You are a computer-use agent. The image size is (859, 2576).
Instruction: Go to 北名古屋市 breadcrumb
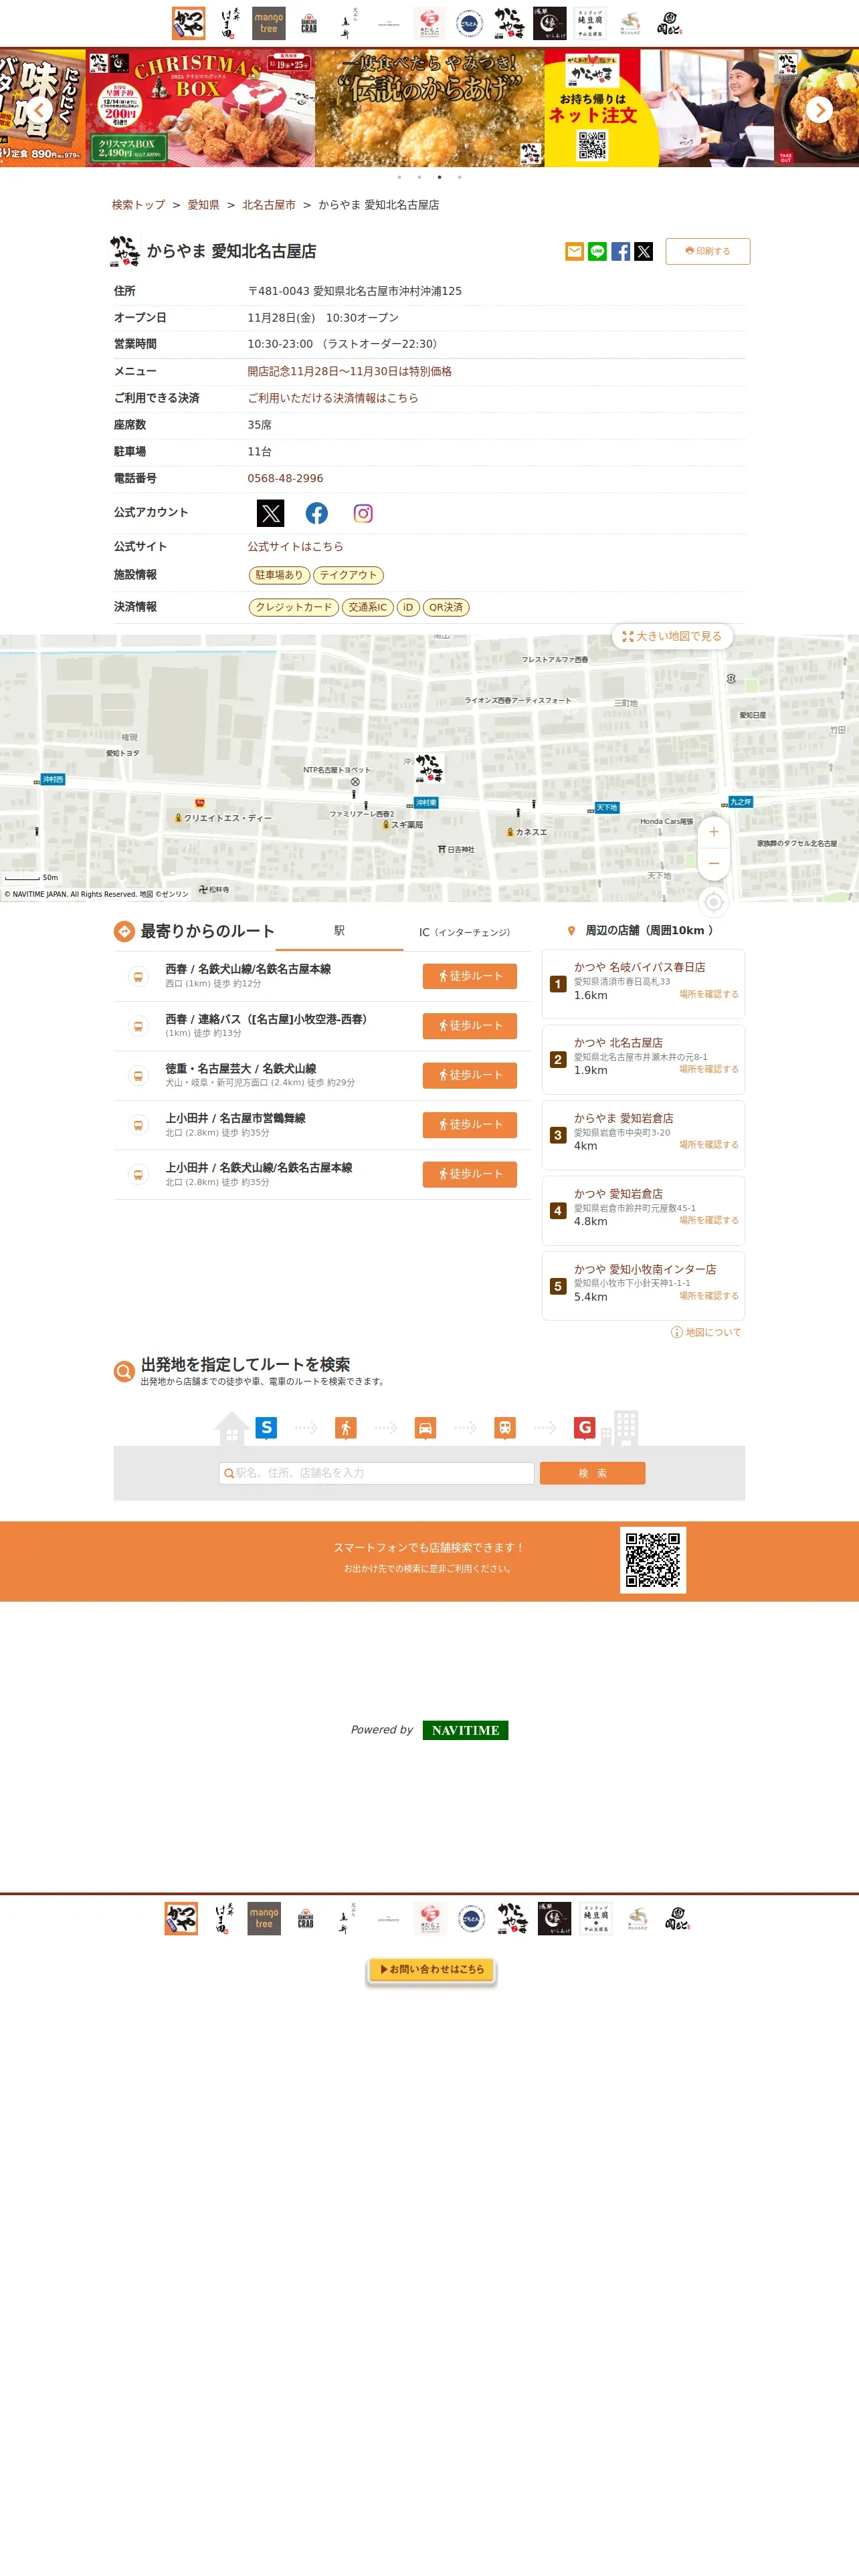tap(269, 205)
